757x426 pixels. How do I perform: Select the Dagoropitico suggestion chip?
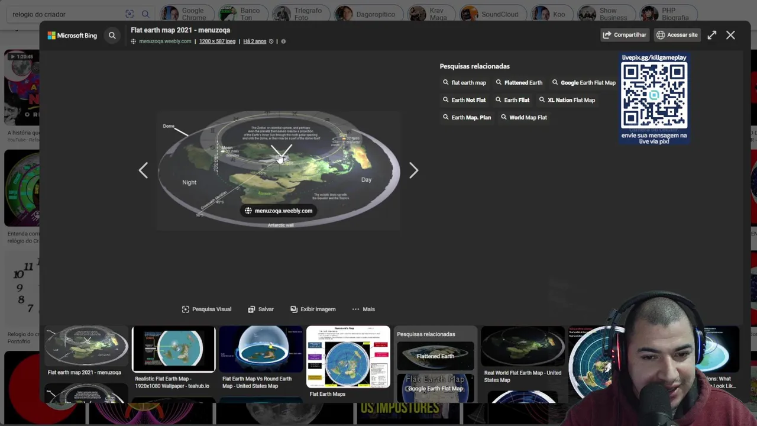[368, 14]
